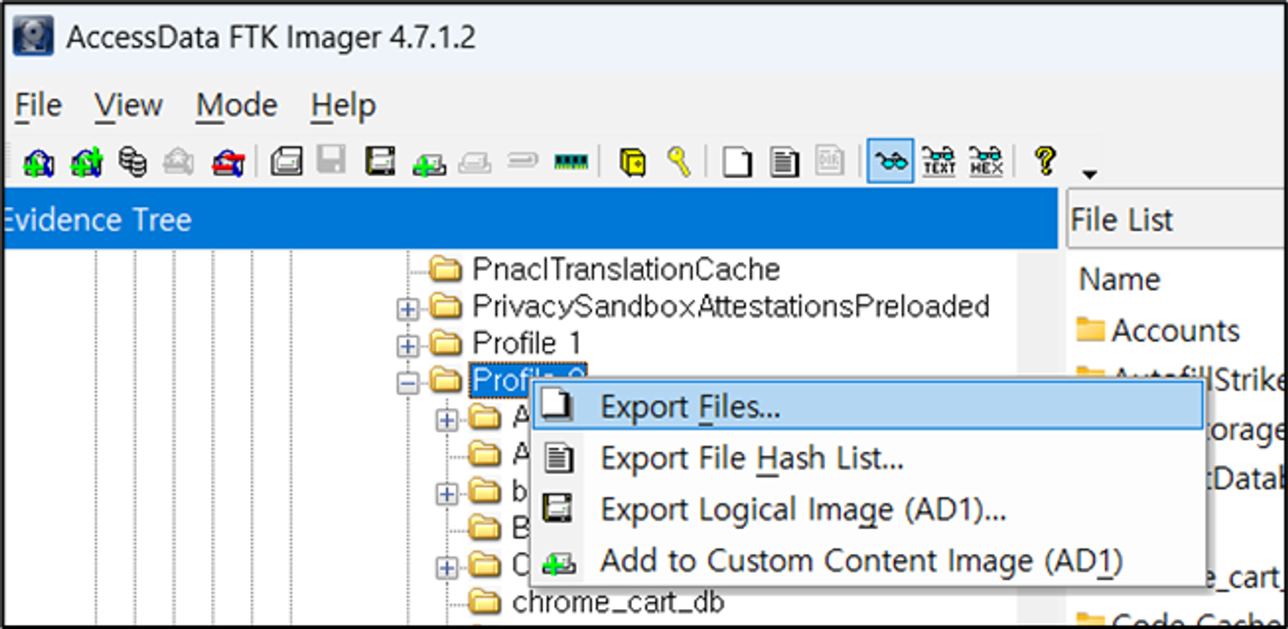Click the FTK Imager app icon in title bar

pos(33,36)
